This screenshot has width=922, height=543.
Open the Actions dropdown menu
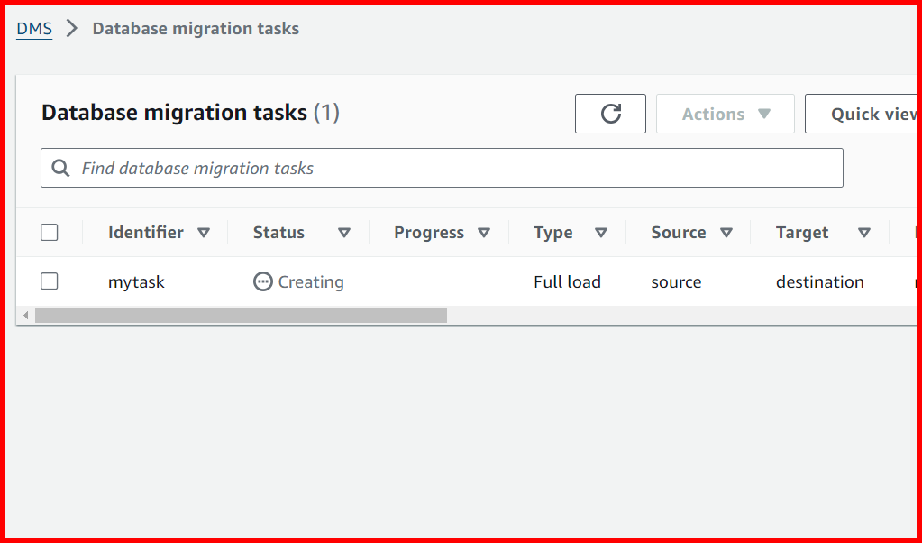point(725,113)
